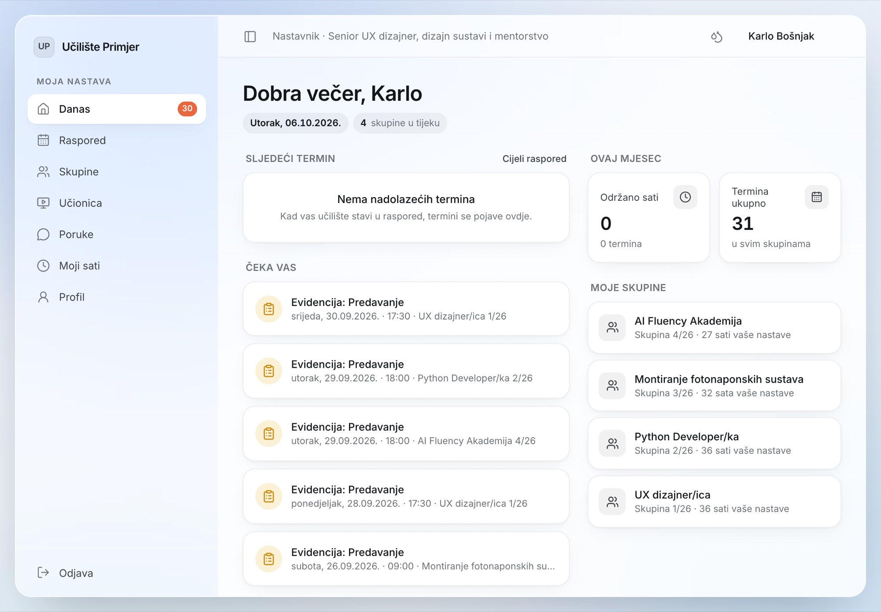Click the Termina ukupno value 31
Viewport: 881px width, 612px height.
[x=743, y=224]
